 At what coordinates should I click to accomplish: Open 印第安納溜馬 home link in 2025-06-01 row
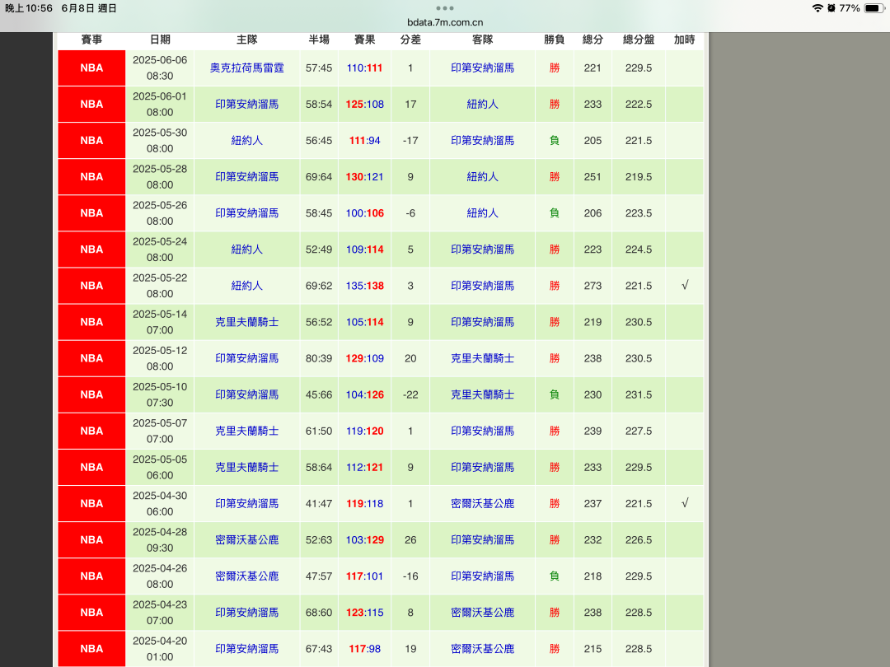point(247,105)
